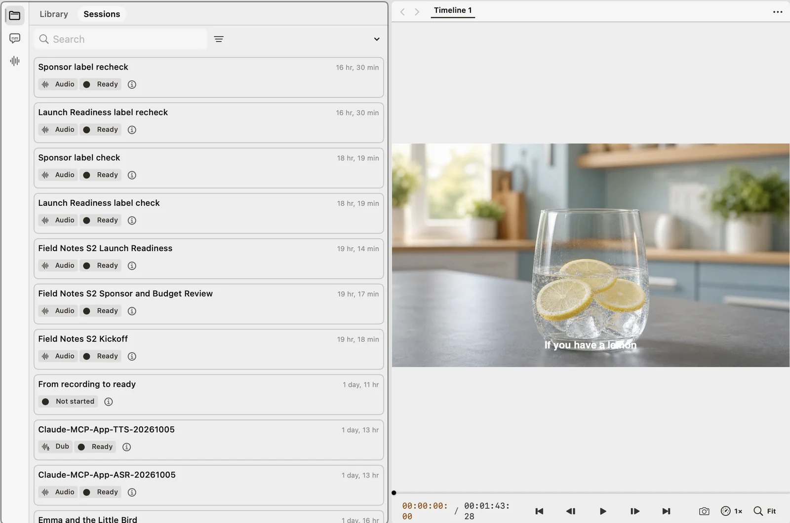Open the three-dot more options menu
This screenshot has height=523, width=790.
click(778, 12)
